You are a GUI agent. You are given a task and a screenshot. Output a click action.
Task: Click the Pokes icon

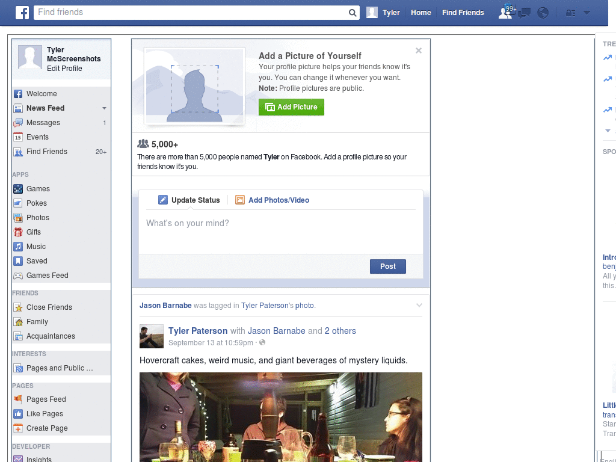(x=18, y=203)
